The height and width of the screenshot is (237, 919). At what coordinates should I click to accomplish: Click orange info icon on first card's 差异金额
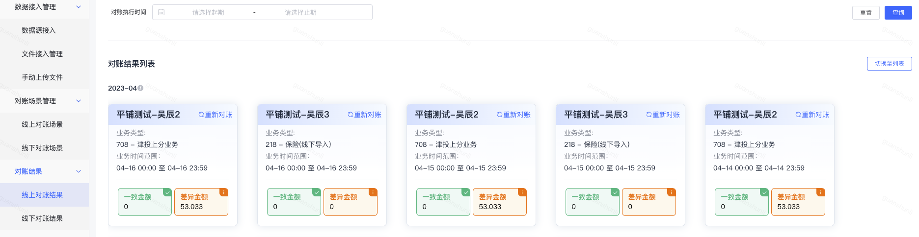click(x=224, y=192)
